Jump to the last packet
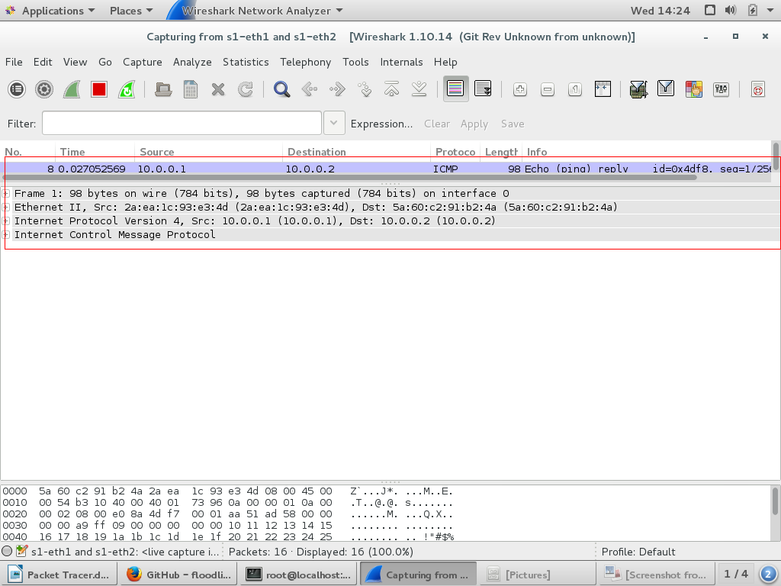The height and width of the screenshot is (586, 781). (419, 89)
